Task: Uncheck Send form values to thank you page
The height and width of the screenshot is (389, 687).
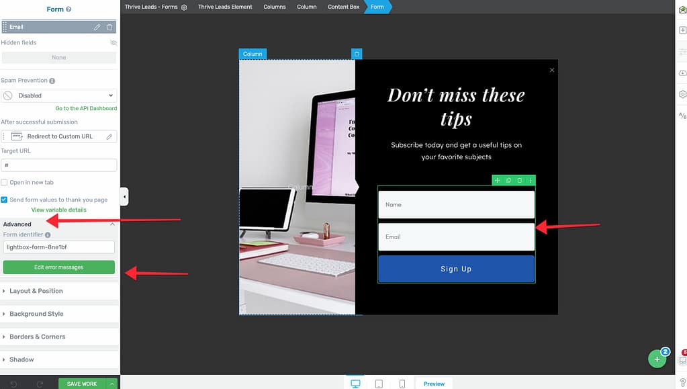Action: point(5,200)
